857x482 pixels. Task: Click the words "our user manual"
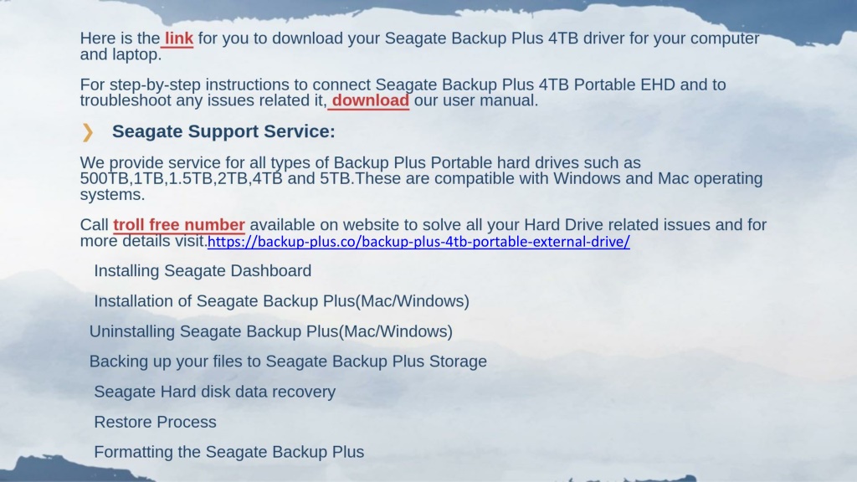476,100
